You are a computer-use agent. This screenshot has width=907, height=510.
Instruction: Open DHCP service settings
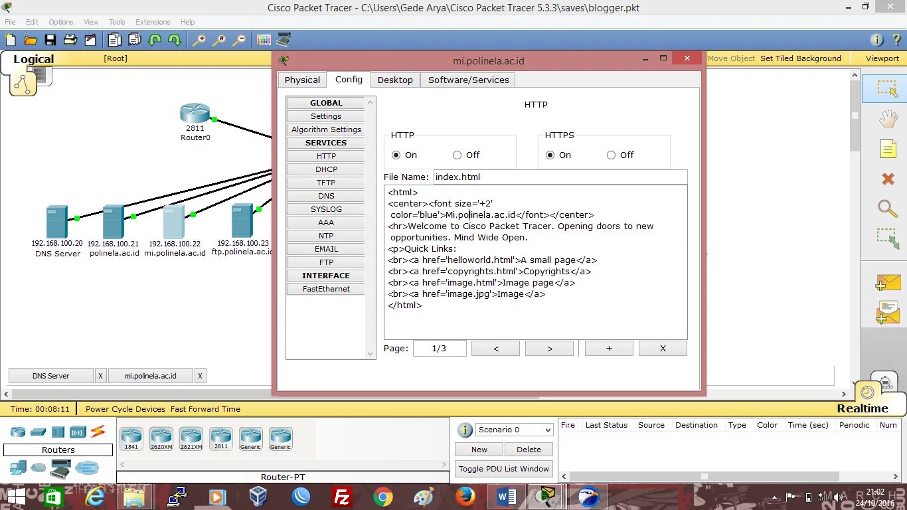point(326,169)
